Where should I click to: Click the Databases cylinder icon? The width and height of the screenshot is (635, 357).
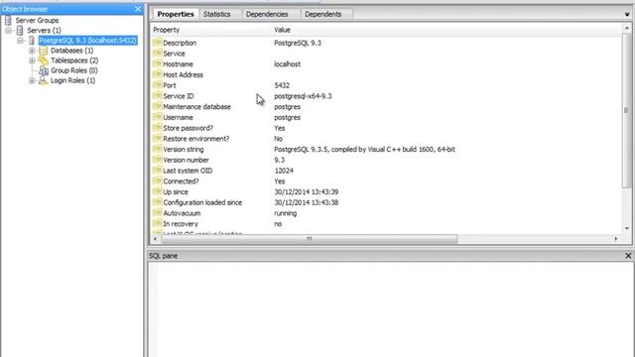click(x=43, y=51)
